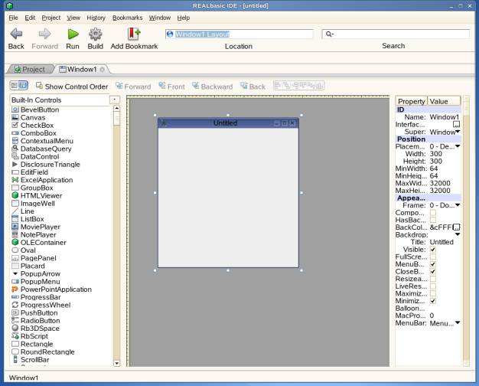Screen dimensions: 479x386
Task: Open the Project menu
Action: point(51,18)
